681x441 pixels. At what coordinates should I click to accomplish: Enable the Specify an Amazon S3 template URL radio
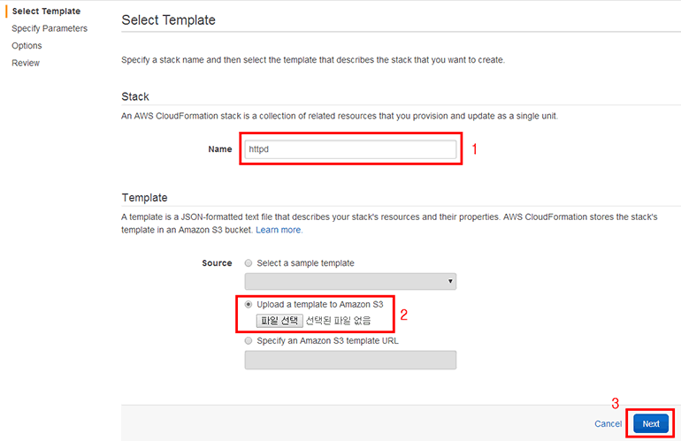(249, 340)
